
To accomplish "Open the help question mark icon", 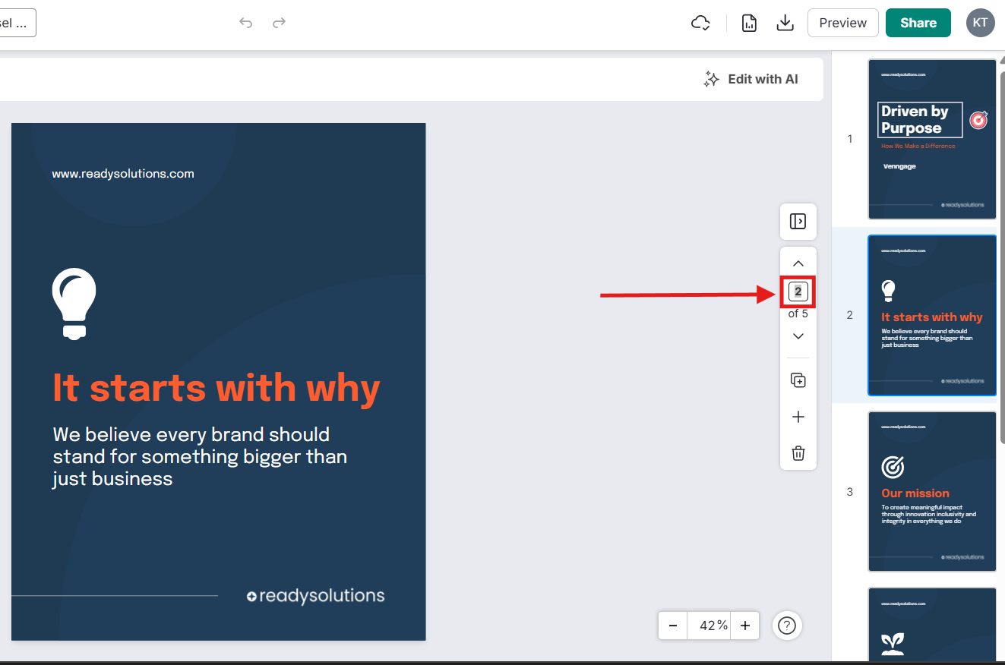I will click(787, 626).
